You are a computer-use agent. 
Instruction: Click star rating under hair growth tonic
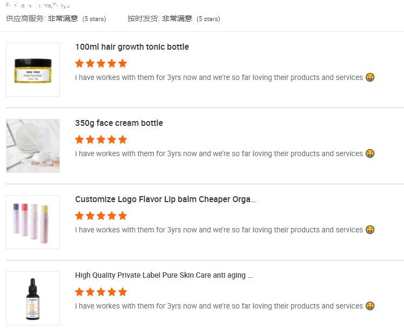point(101,63)
